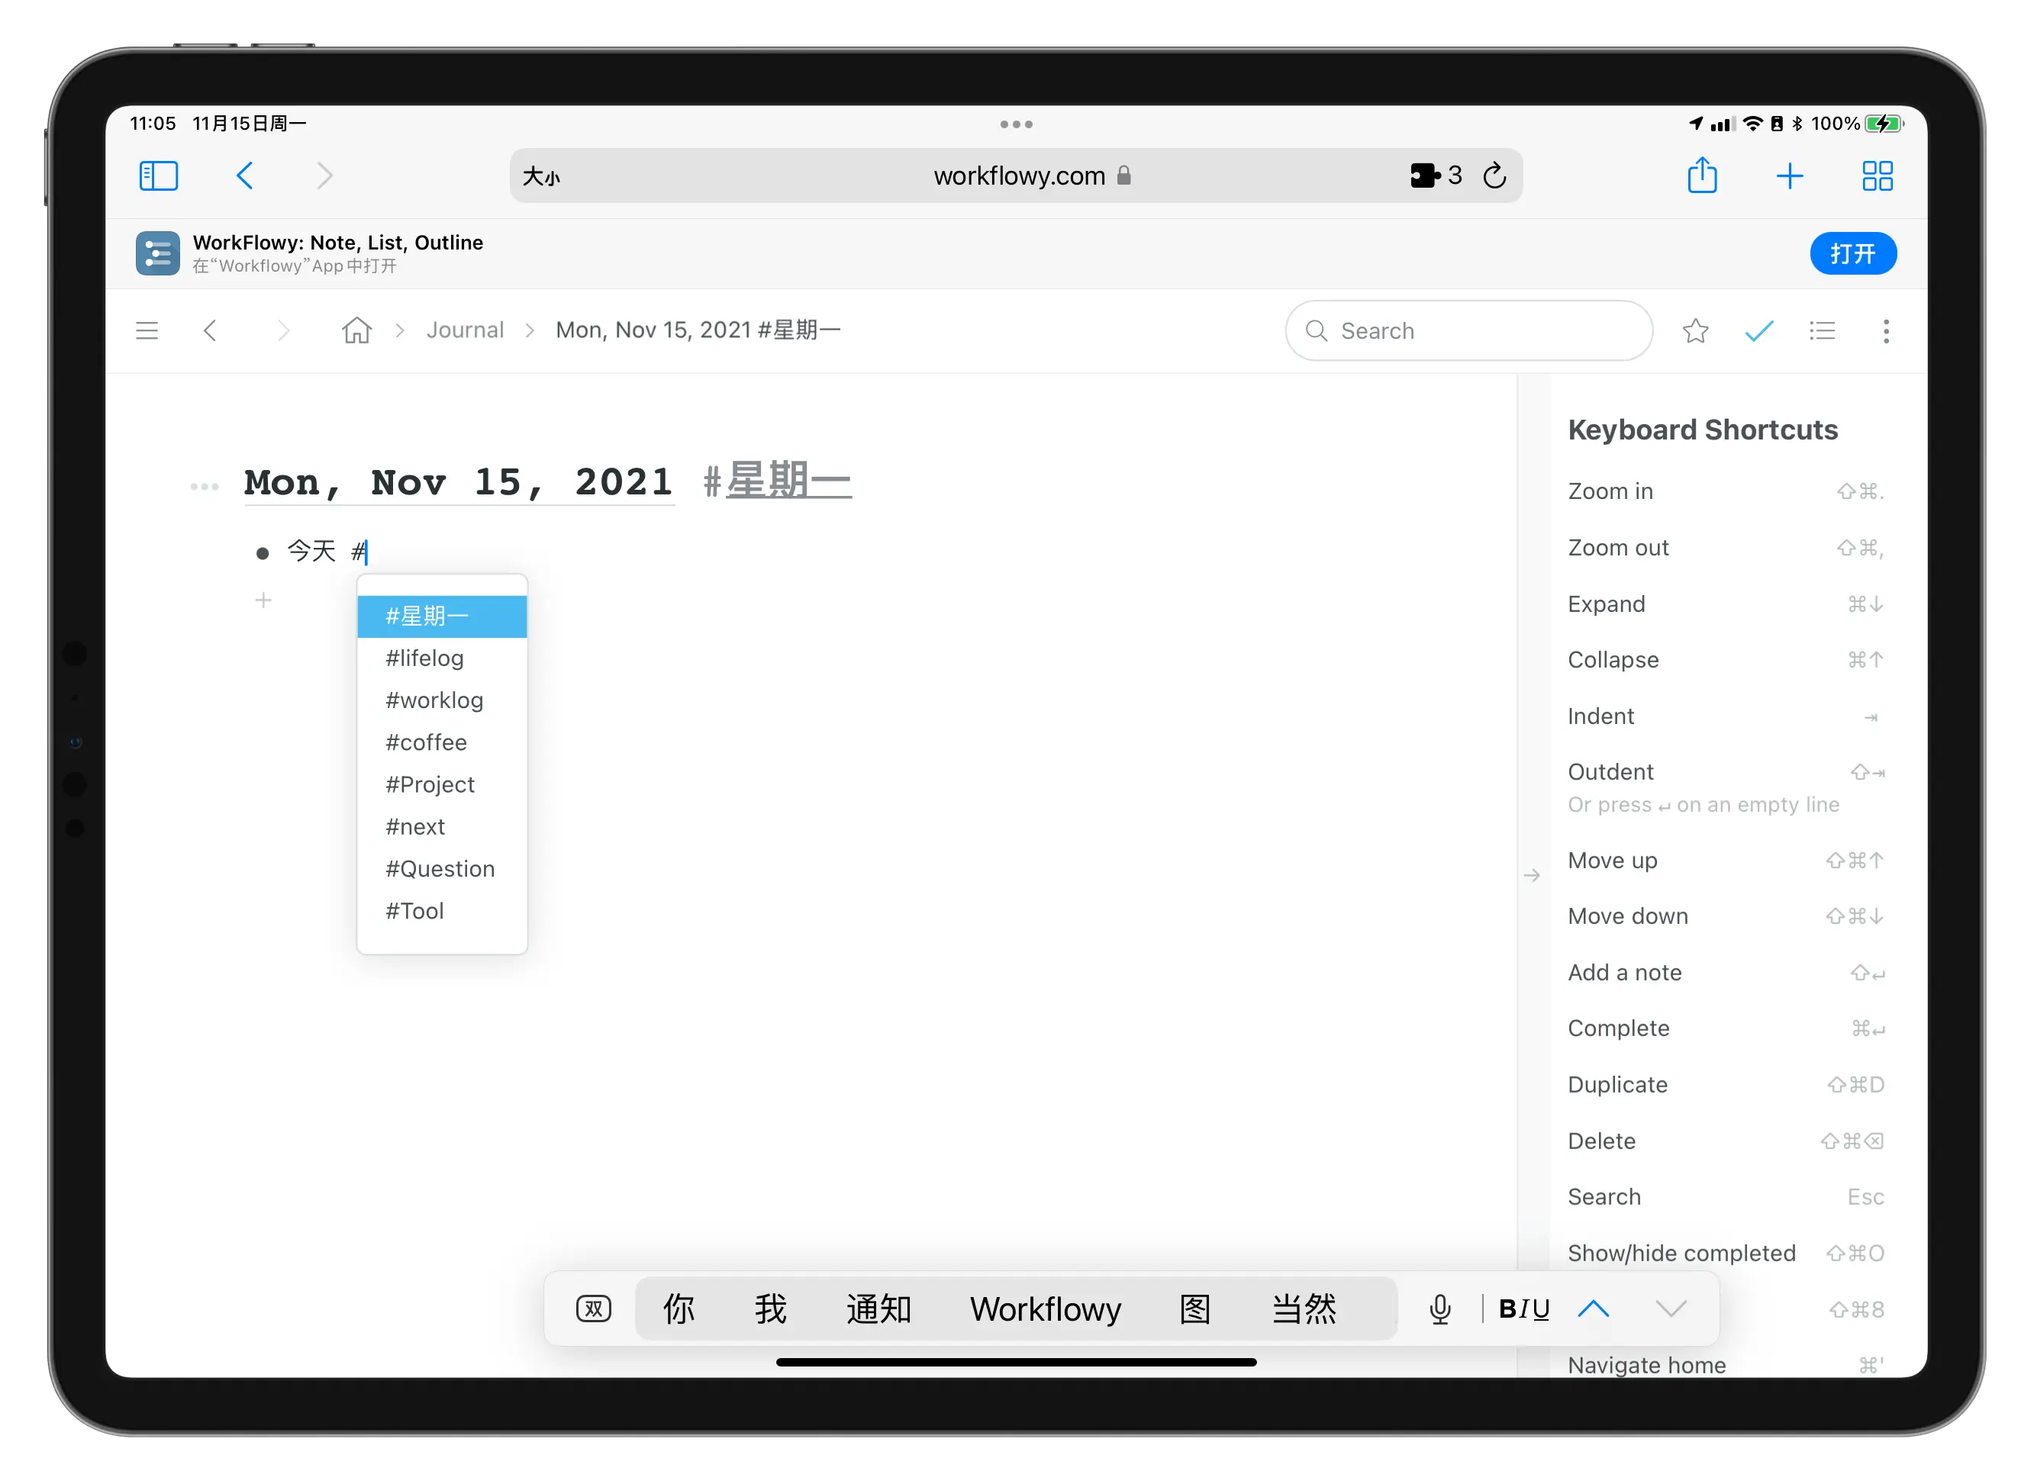This screenshot has height=1484, width=2034.
Task: Insert suggestion Workflowy
Action: click(x=1046, y=1309)
